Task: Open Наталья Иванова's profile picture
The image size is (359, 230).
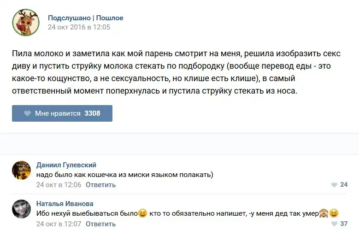Action: coord(21,209)
